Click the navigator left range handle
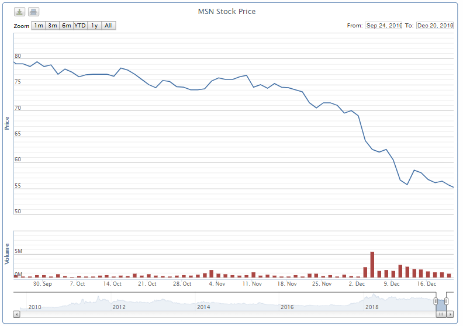The width and height of the screenshot is (463, 326). pyautogui.click(x=436, y=301)
